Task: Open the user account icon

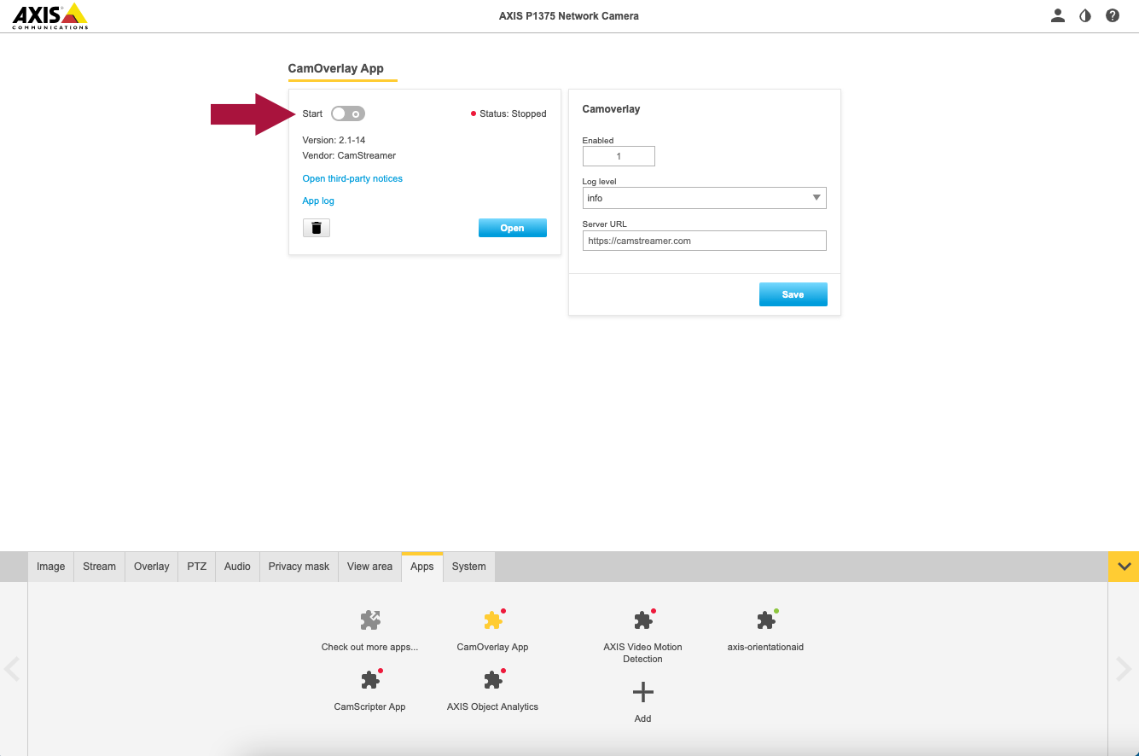Action: click(1058, 15)
